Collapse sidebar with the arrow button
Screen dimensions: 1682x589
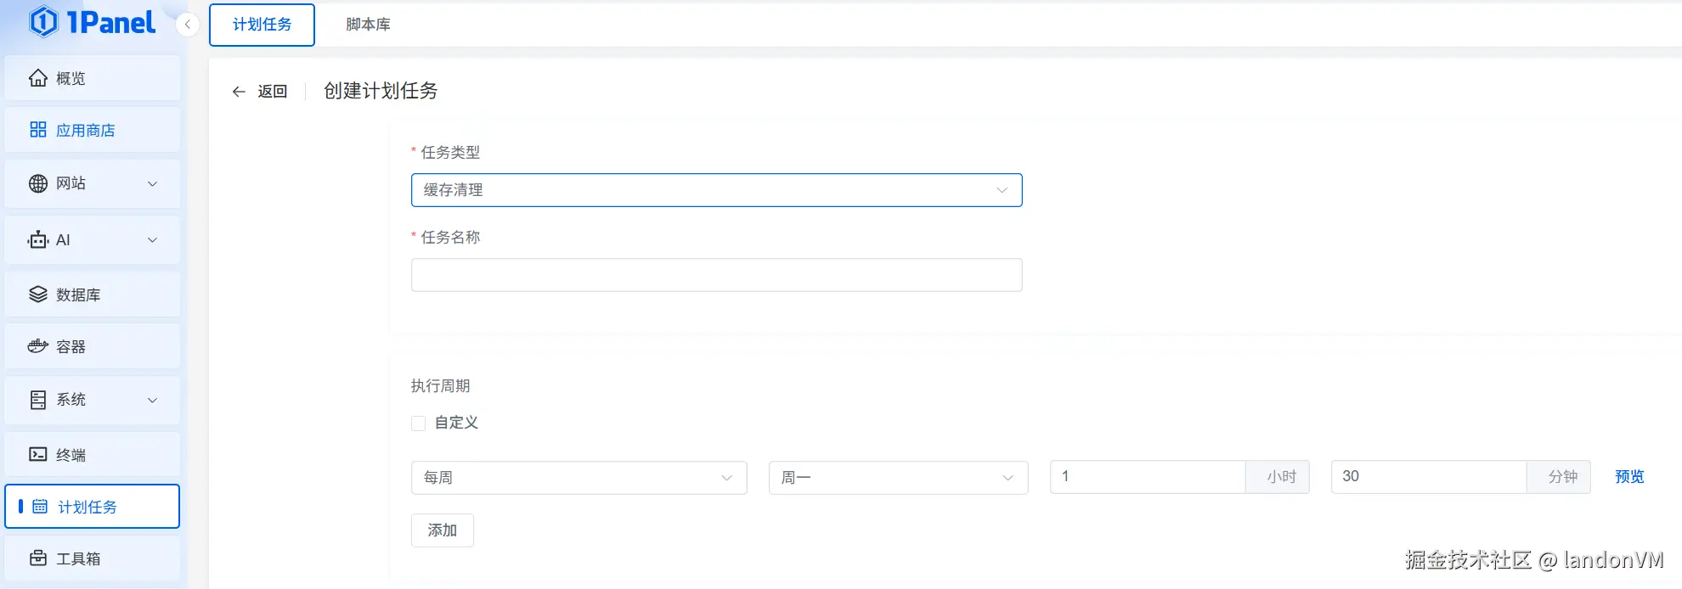(x=187, y=25)
